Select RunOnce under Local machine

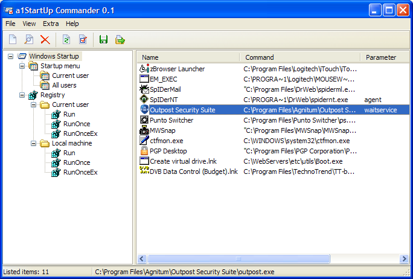(77, 163)
